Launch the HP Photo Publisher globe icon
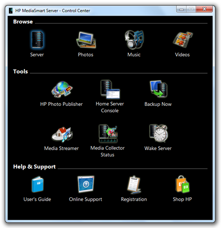The height and width of the screenshot is (228, 221). [x=62, y=89]
